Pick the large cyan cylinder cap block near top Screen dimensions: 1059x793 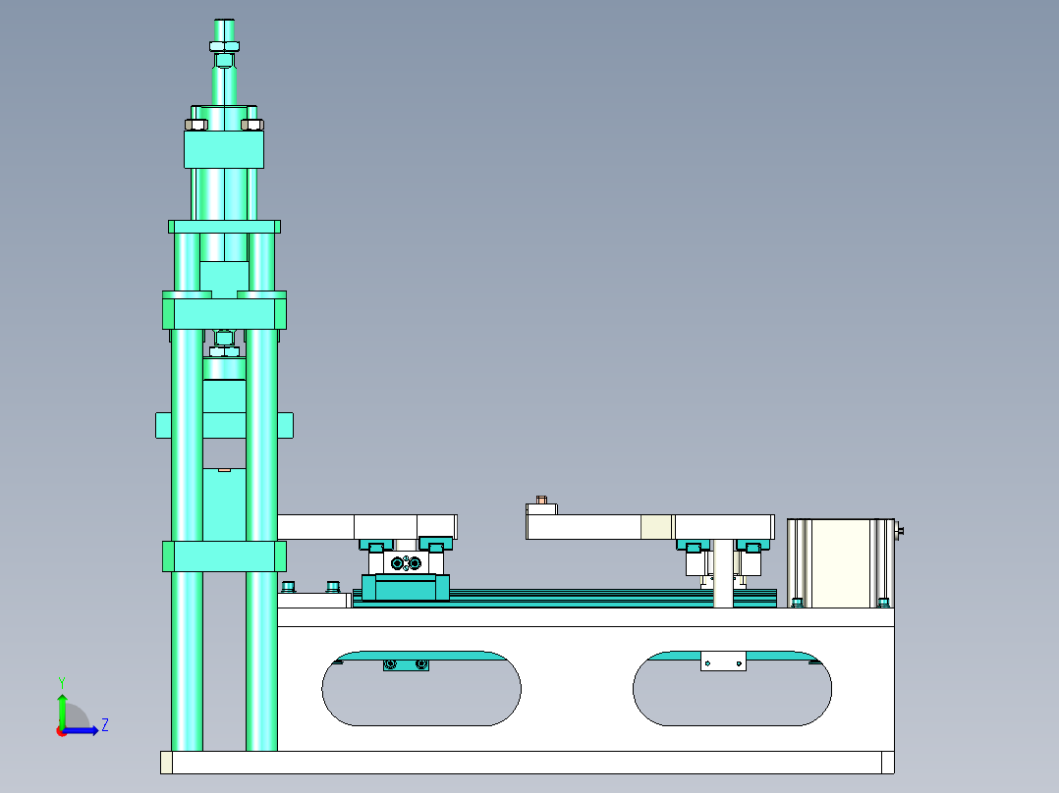[x=224, y=149]
